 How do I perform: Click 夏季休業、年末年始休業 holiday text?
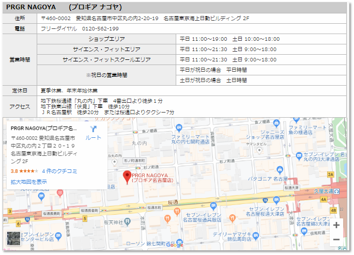69,91
